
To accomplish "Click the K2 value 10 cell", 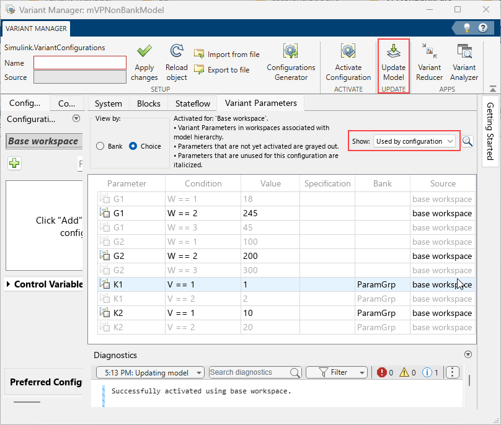I will (x=270, y=313).
